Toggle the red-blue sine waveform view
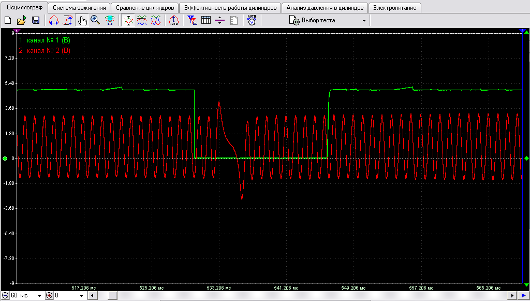This screenshot has height=301, width=530. pos(155,21)
